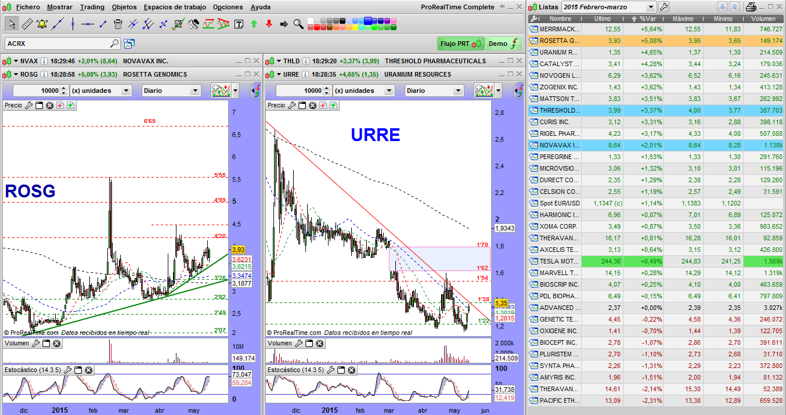
Task: Open the Objetos menu
Action: (124, 7)
